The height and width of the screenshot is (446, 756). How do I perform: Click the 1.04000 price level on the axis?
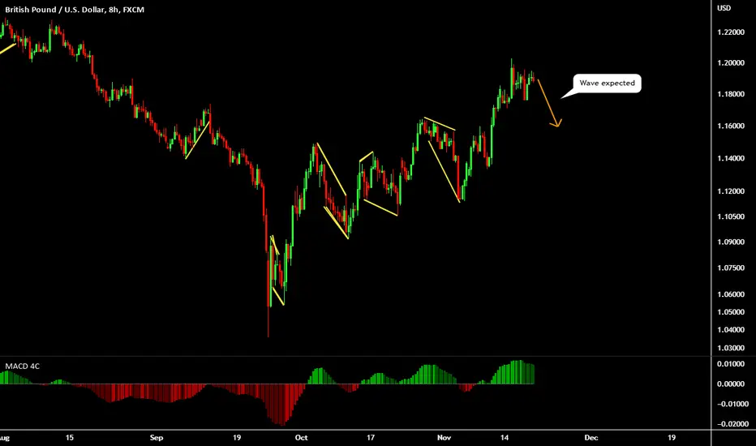(730, 330)
